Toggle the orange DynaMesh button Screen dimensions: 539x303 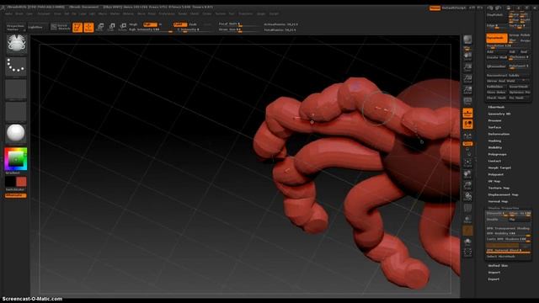[x=497, y=38]
